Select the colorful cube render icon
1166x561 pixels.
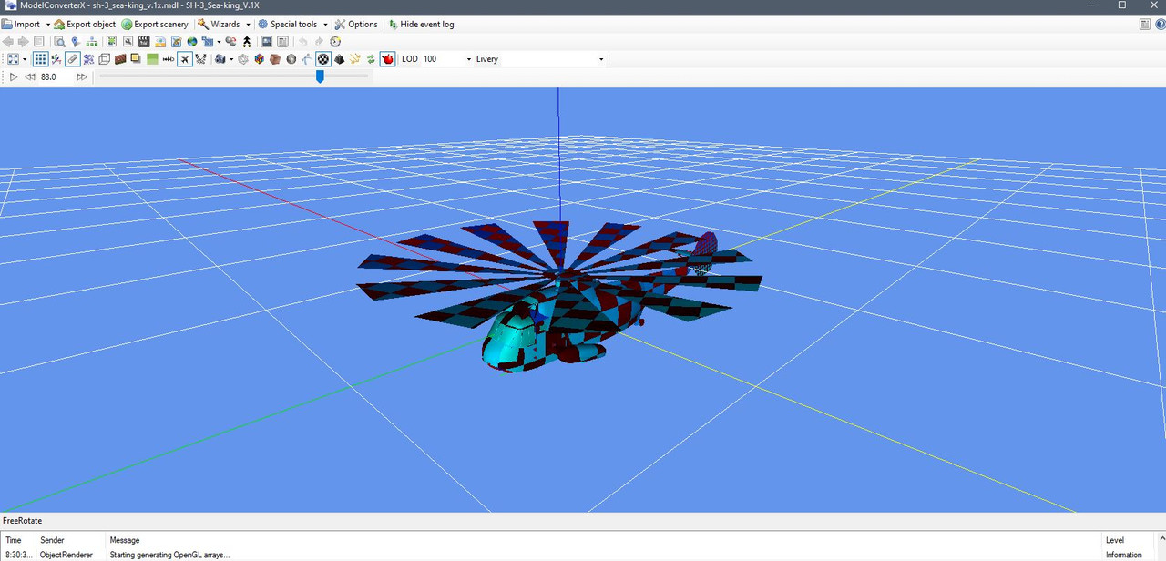click(x=259, y=59)
